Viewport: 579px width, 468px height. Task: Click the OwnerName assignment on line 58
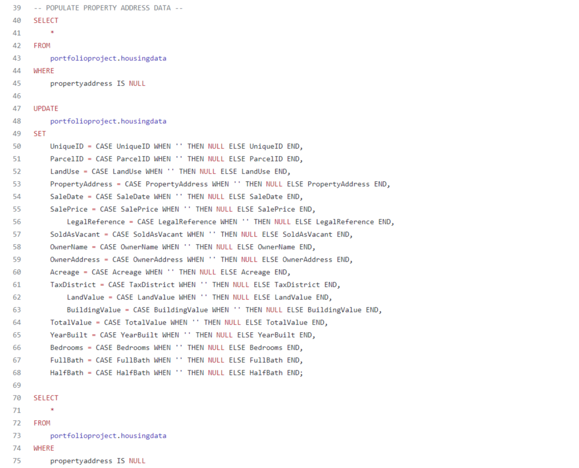tap(183, 247)
